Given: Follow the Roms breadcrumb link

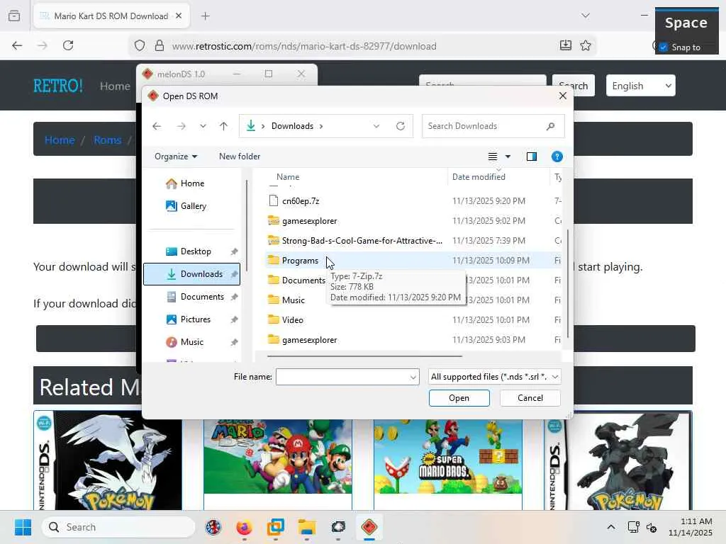Looking at the screenshot, I should click(x=108, y=140).
